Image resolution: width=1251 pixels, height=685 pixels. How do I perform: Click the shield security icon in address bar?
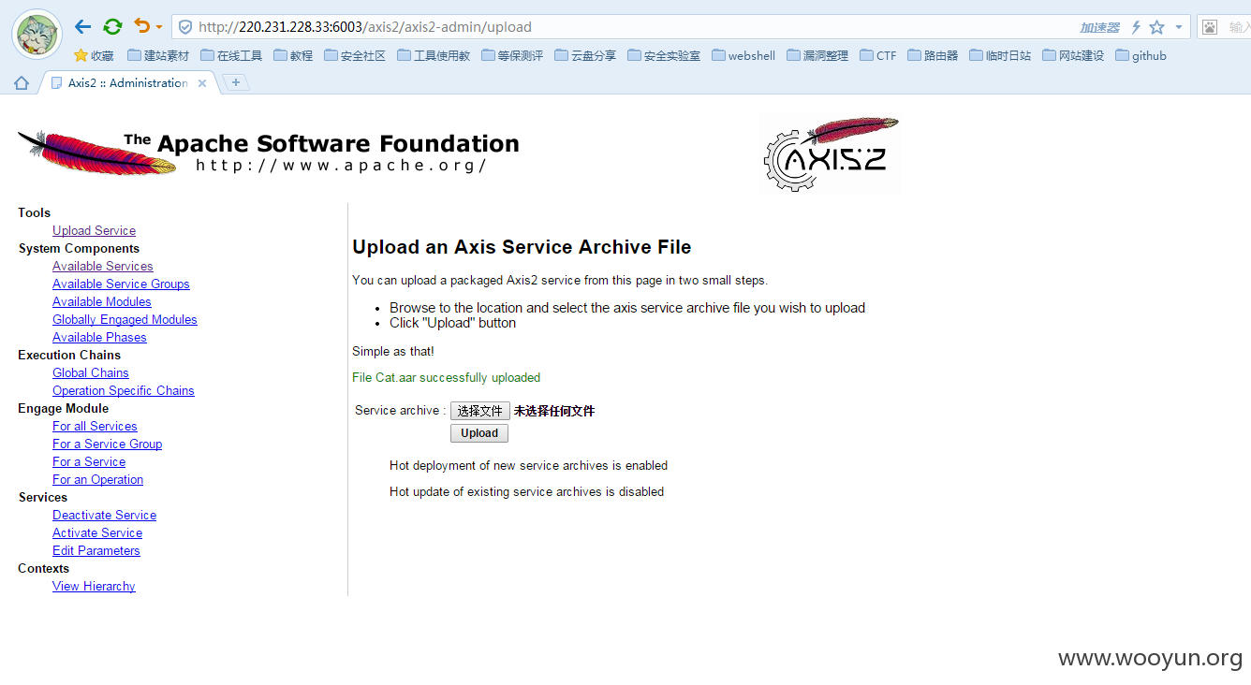pyautogui.click(x=185, y=27)
